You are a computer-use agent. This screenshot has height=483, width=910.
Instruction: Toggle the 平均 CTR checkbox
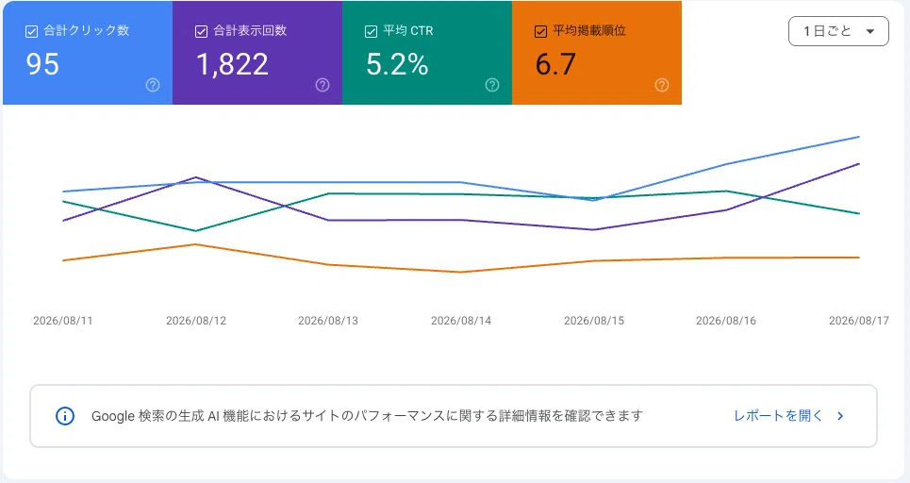pyautogui.click(x=371, y=31)
